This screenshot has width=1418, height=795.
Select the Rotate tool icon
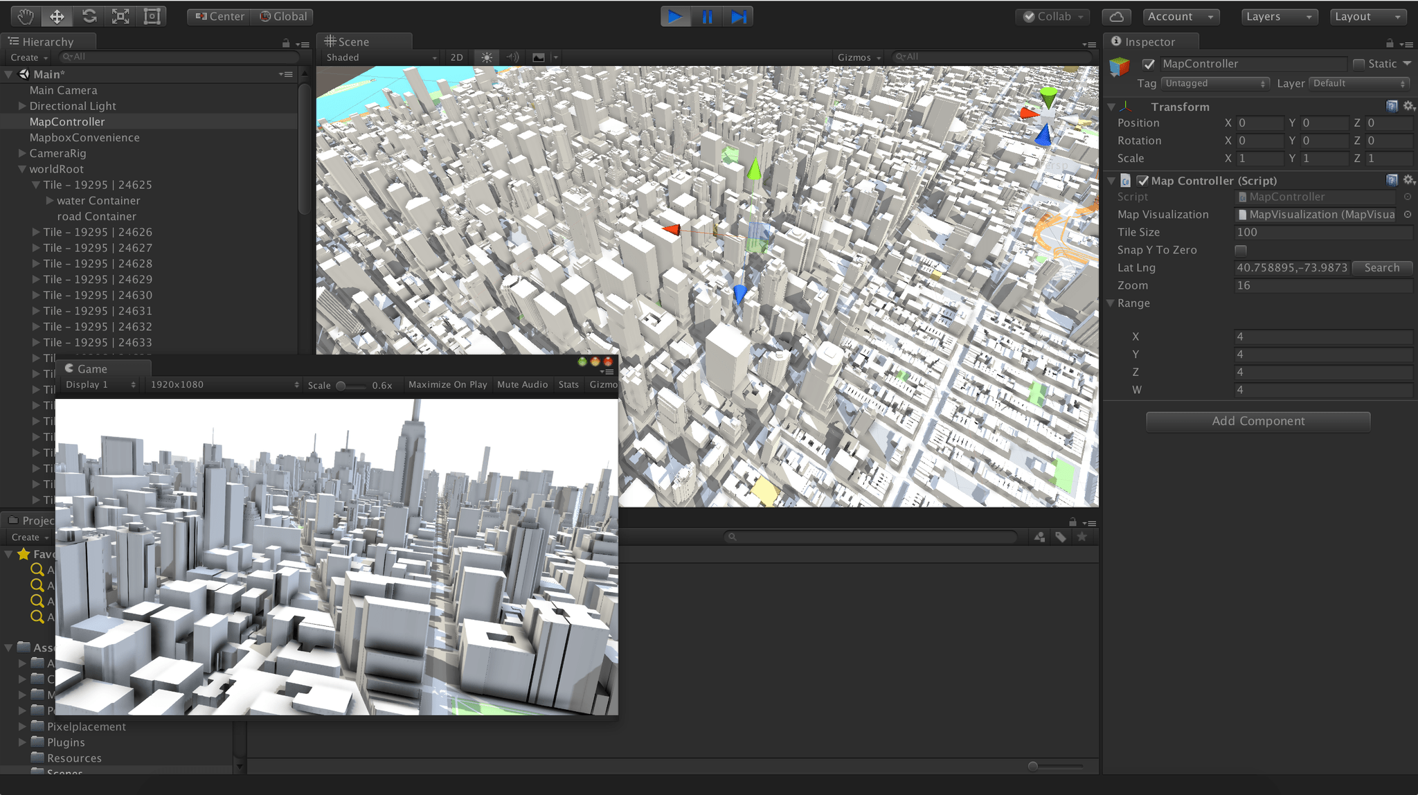[89, 16]
